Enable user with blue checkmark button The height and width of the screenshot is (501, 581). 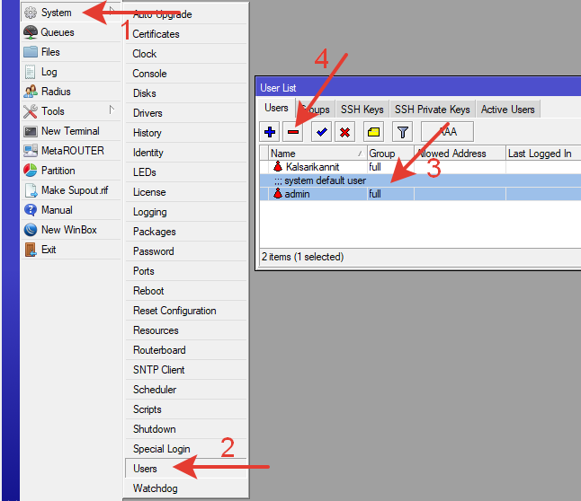point(321,132)
